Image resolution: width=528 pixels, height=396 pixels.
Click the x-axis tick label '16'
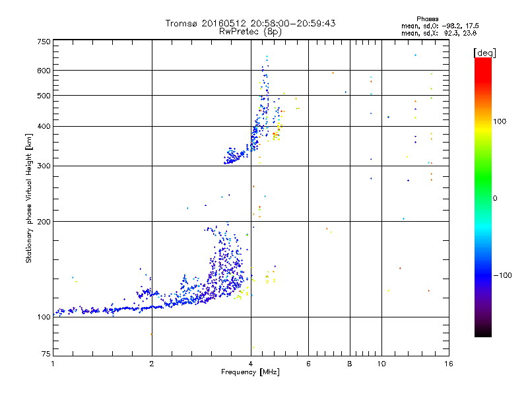pyautogui.click(x=449, y=364)
